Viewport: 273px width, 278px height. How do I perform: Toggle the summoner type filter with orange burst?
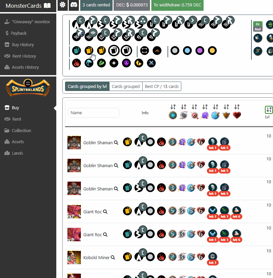click(157, 51)
